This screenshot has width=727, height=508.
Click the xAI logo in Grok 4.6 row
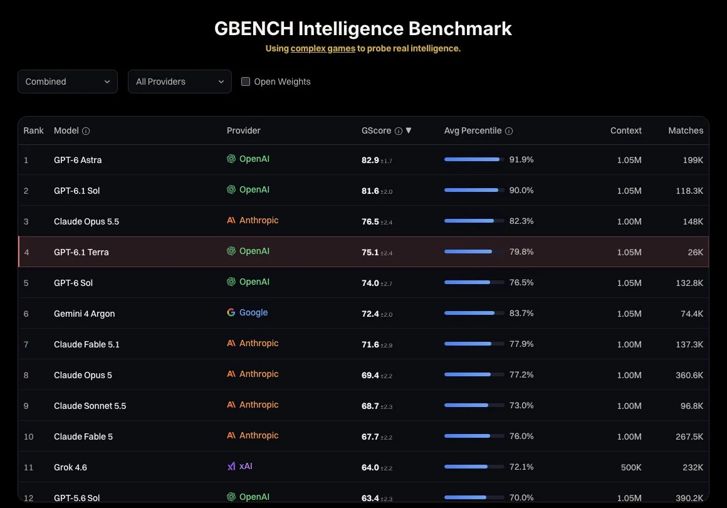pos(231,466)
